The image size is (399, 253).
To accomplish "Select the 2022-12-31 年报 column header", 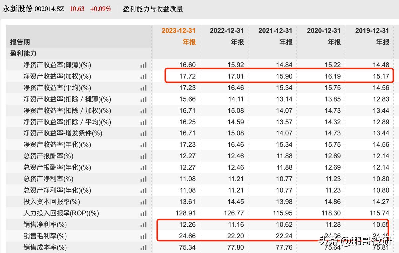I will [227, 36].
